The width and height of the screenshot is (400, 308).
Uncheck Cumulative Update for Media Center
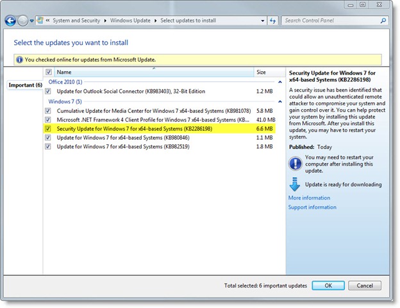tap(47, 111)
